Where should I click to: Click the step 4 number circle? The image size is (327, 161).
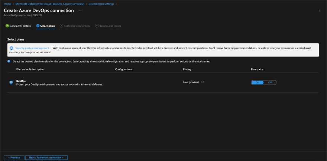coord(97,26)
